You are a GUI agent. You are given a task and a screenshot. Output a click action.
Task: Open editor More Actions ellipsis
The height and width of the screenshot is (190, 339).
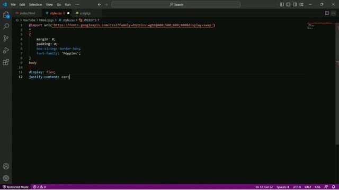[333, 13]
